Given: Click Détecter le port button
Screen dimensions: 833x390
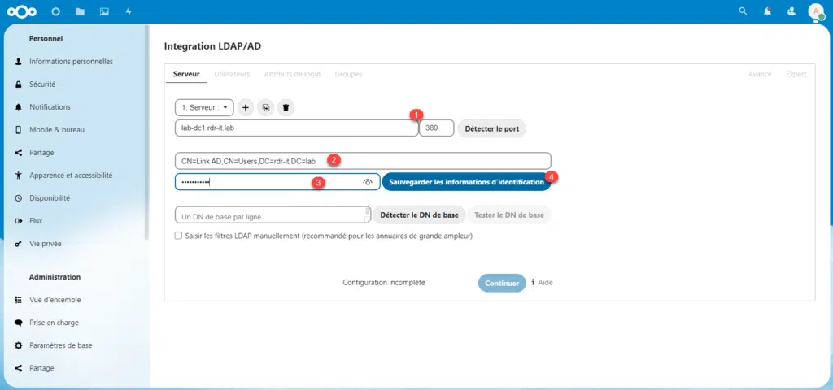Looking at the screenshot, I should click(x=492, y=128).
